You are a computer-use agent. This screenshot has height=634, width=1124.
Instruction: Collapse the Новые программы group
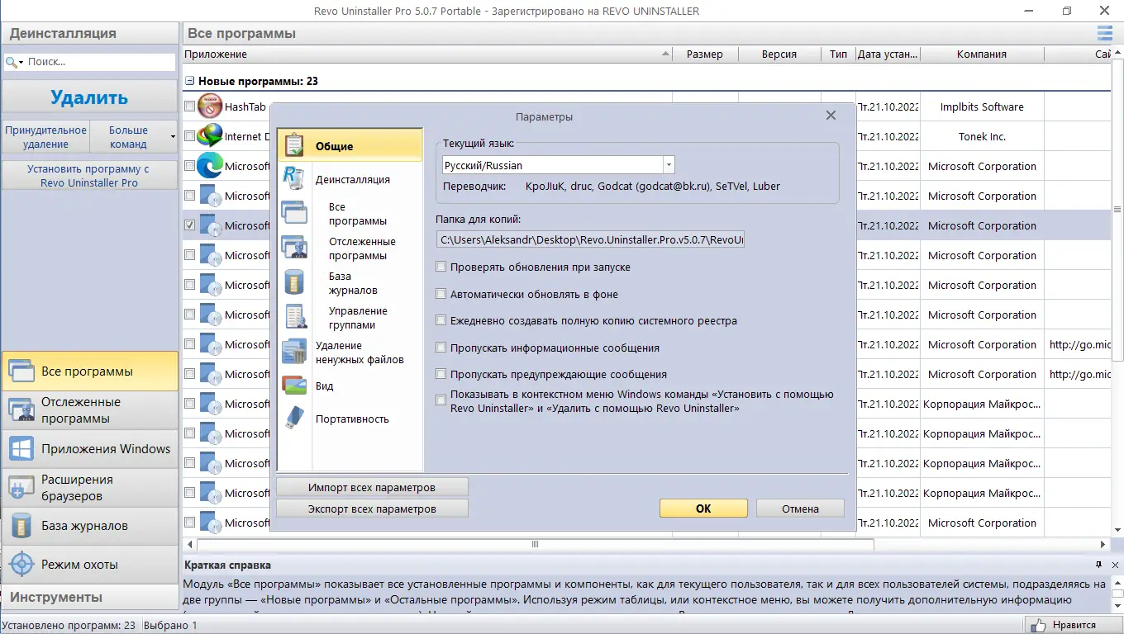[x=190, y=82]
